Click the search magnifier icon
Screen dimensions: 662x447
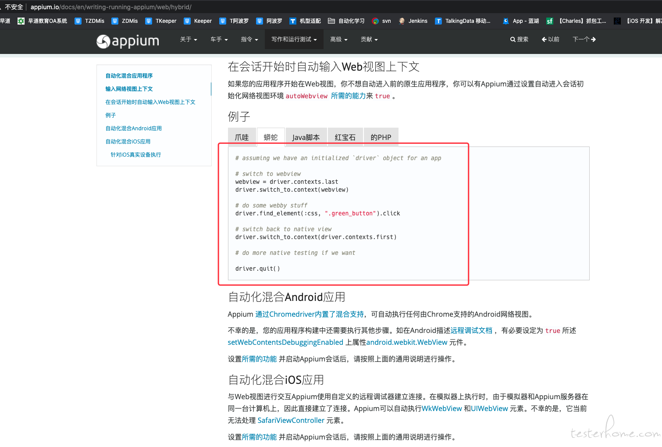pos(513,39)
